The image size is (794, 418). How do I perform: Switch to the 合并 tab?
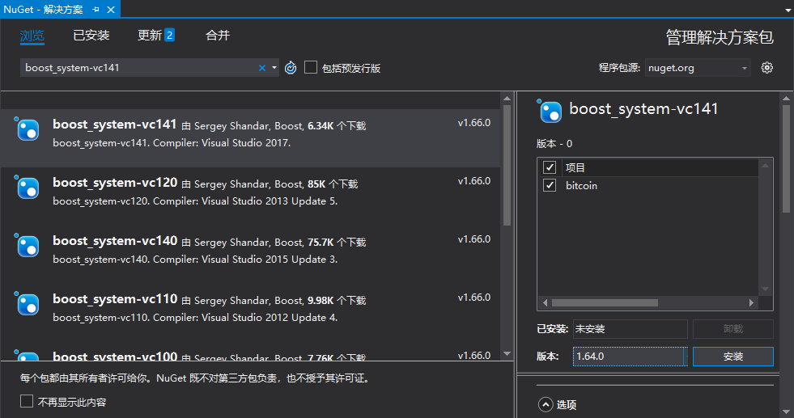tap(218, 36)
